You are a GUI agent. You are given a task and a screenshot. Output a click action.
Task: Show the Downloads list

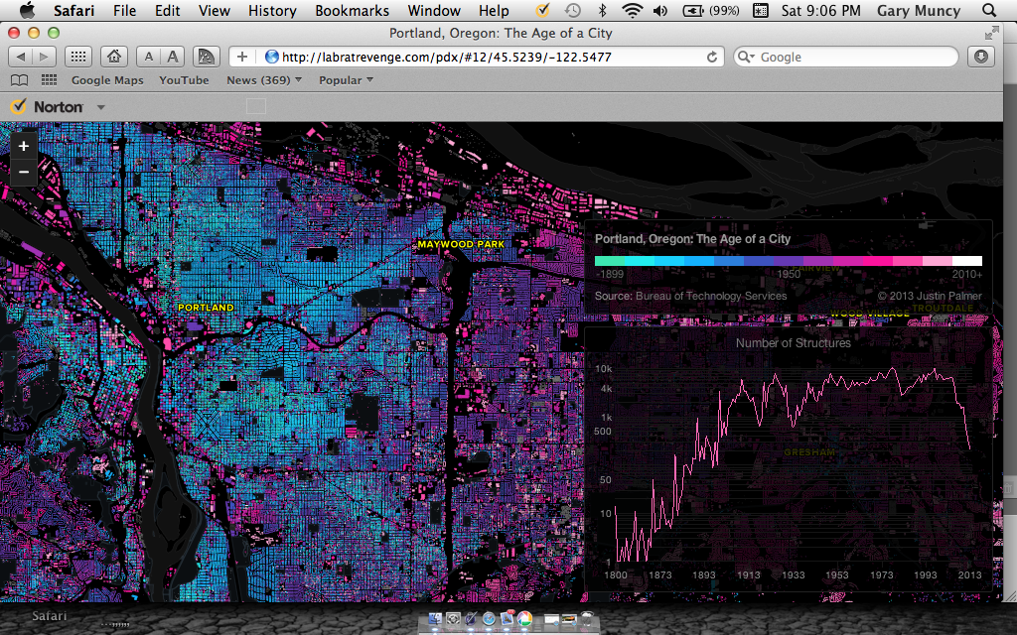[981, 57]
